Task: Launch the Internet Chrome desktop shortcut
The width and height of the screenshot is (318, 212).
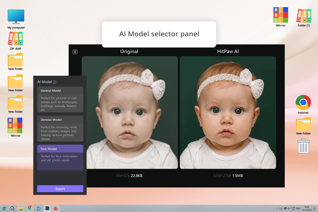Action: pyautogui.click(x=303, y=105)
